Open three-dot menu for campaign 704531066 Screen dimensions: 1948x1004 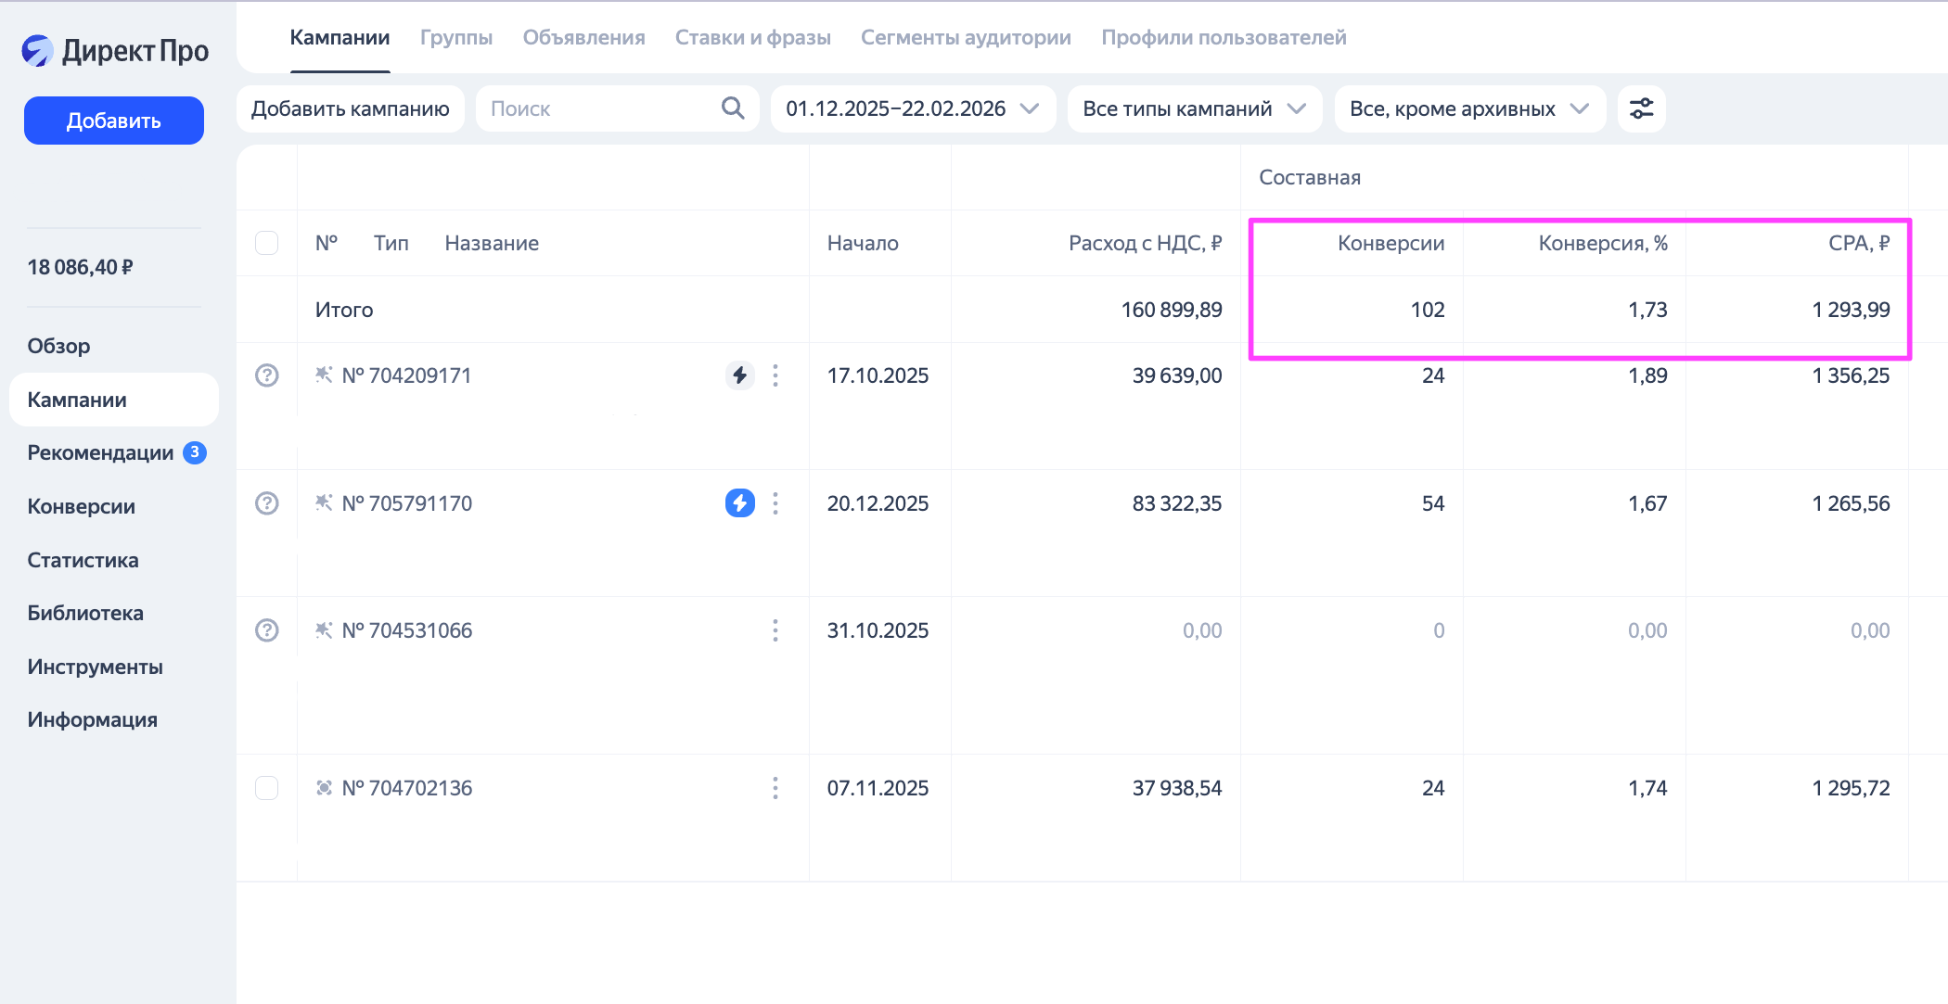775,630
